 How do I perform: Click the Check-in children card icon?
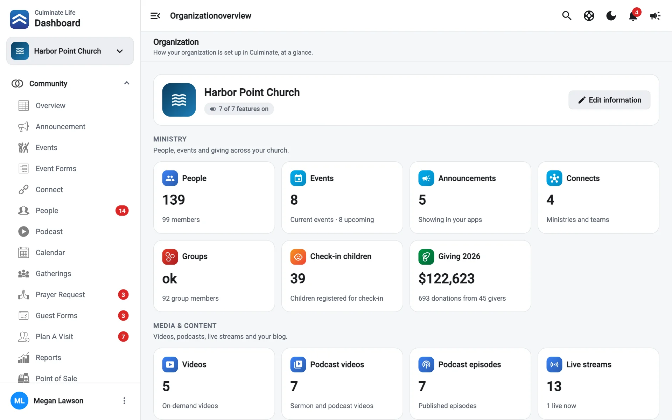(298, 257)
